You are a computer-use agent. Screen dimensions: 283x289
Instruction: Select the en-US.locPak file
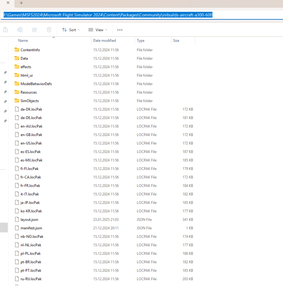(x=31, y=143)
